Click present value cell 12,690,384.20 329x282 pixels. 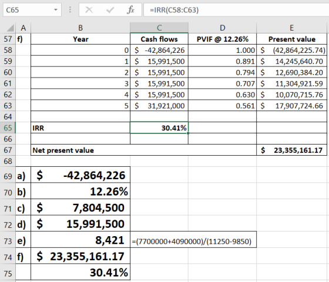tap(291, 72)
